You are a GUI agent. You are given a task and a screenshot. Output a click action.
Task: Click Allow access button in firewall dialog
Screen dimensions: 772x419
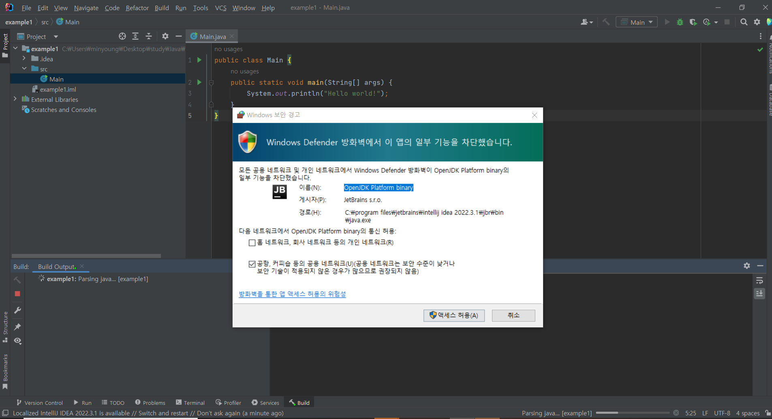[x=454, y=315]
